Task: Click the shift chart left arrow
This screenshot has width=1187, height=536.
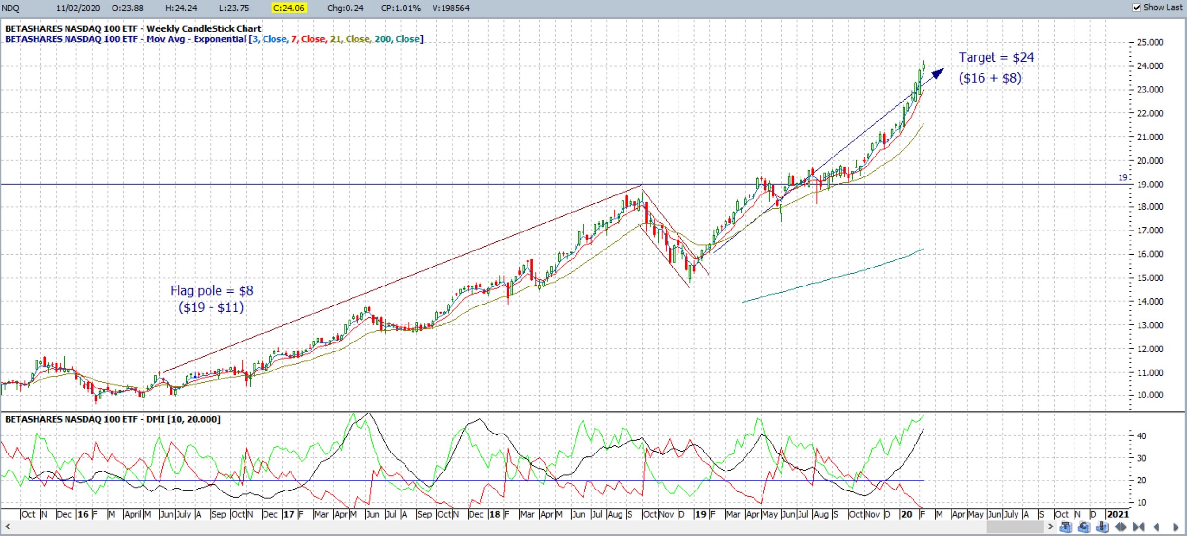Action: coord(1157,527)
